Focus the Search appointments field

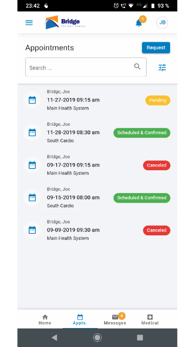click(x=86, y=67)
